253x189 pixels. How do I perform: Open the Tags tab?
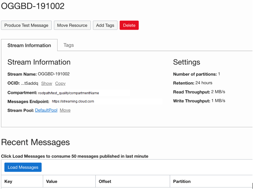(69, 45)
